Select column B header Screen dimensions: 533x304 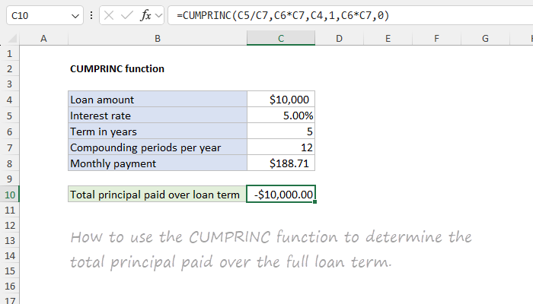158,38
